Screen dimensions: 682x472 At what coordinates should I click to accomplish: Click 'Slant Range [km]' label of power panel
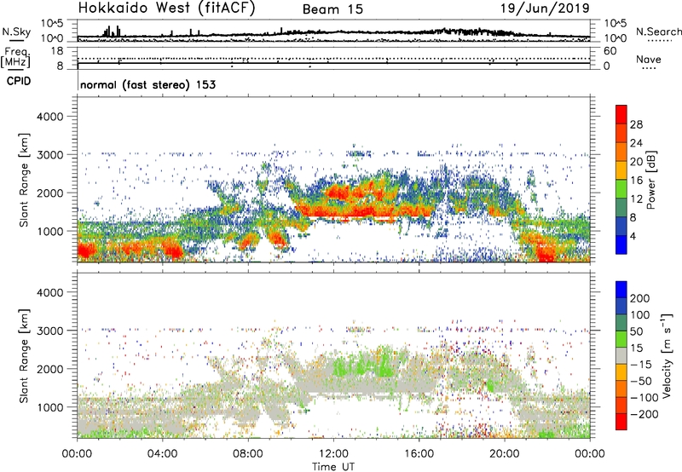(x=24, y=180)
